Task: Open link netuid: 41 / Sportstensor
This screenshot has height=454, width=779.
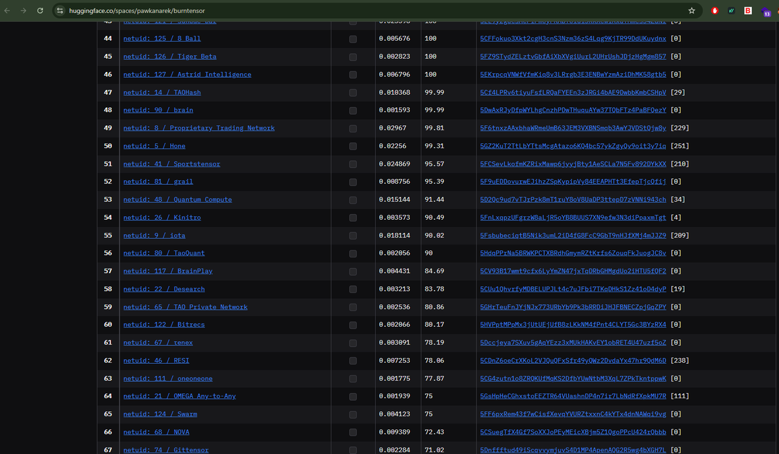Action: [172, 164]
